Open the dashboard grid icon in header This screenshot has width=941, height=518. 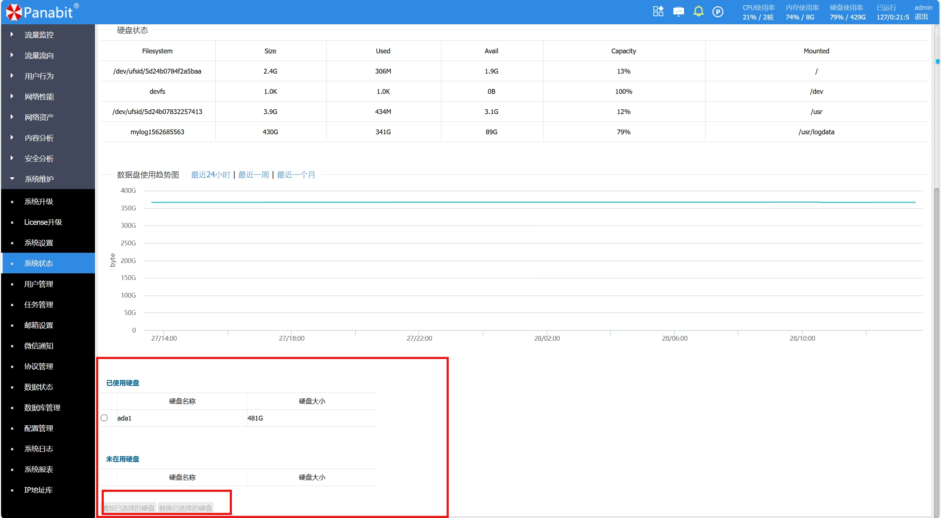658,11
